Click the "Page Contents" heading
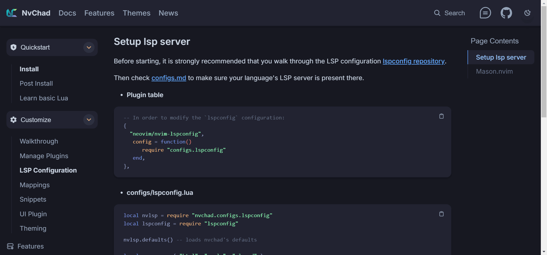Screen dimensions: 547x255 coord(494,41)
